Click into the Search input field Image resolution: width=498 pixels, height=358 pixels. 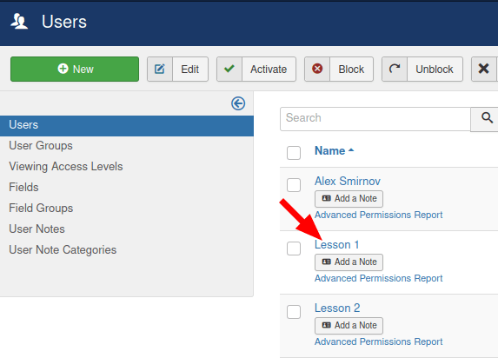(x=375, y=119)
